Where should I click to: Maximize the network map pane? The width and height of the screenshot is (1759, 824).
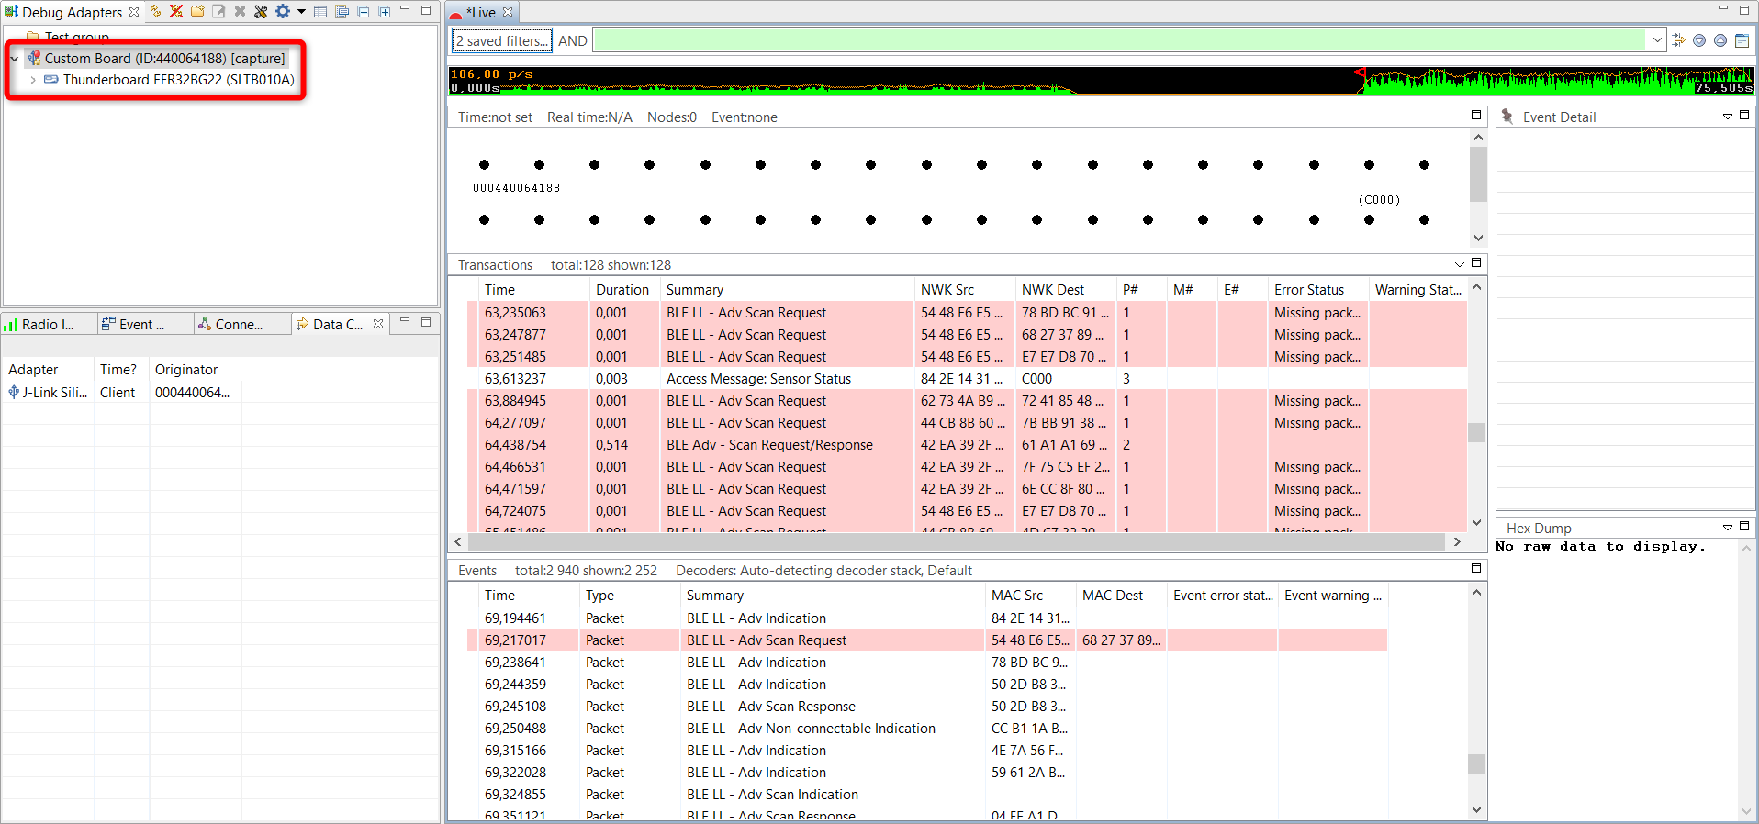(x=1476, y=115)
